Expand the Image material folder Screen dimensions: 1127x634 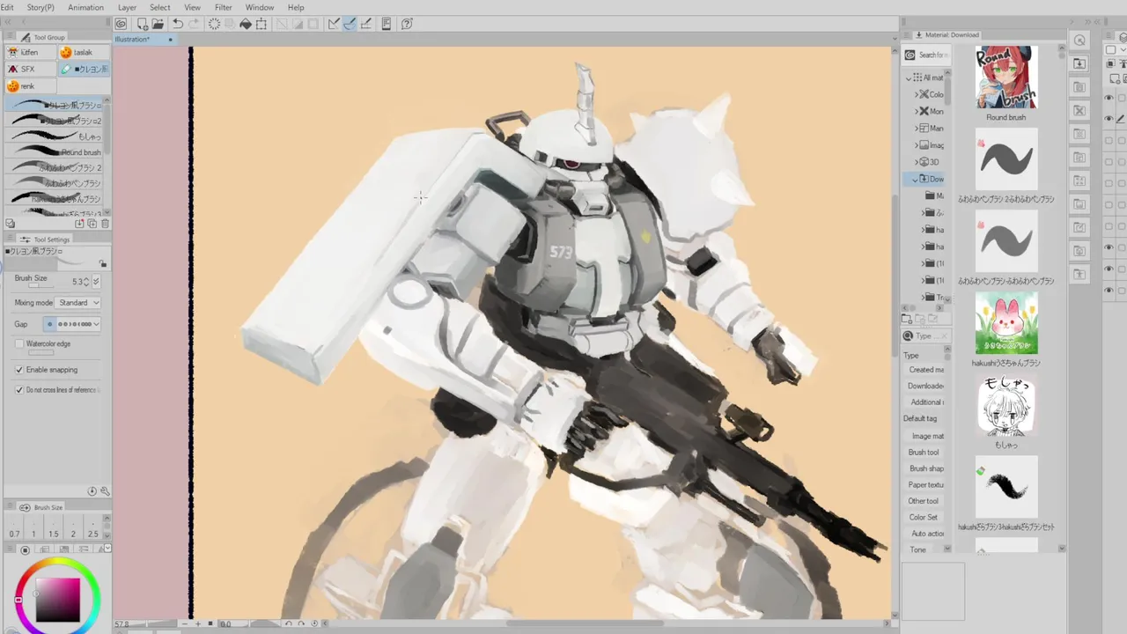click(917, 144)
